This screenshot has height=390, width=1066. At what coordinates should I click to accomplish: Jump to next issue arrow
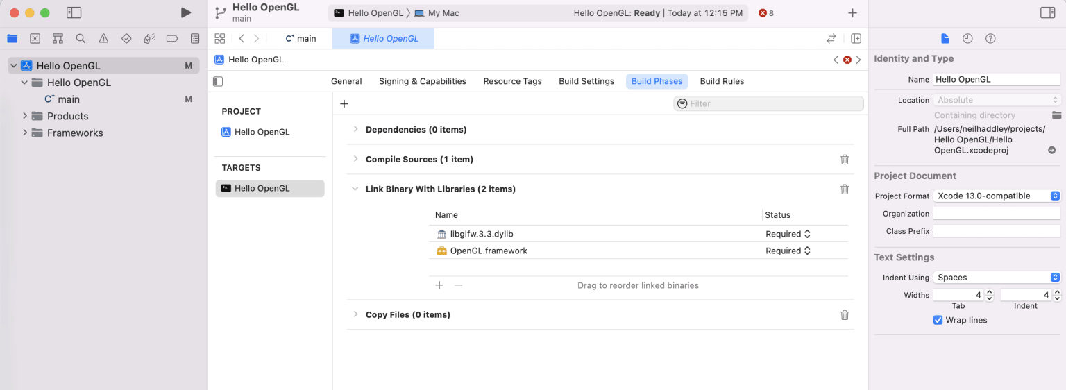click(858, 60)
